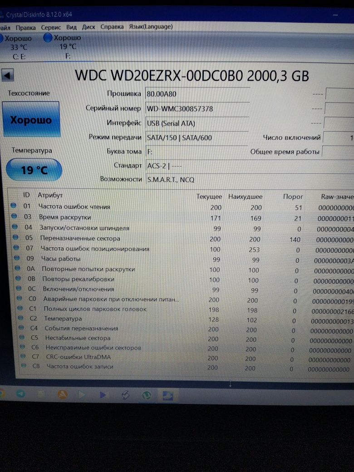
Task: Open the Язык(Language) menu
Action: click(151, 26)
